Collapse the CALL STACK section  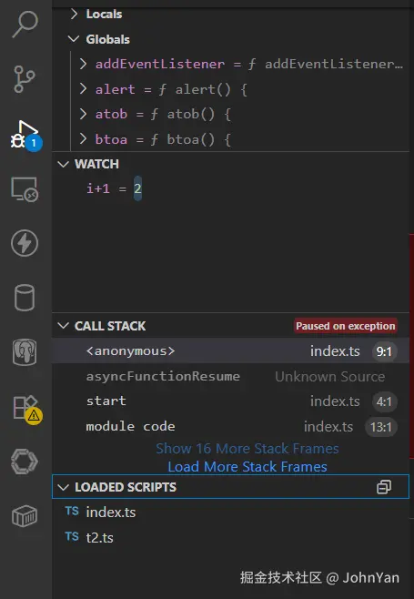[x=63, y=326]
